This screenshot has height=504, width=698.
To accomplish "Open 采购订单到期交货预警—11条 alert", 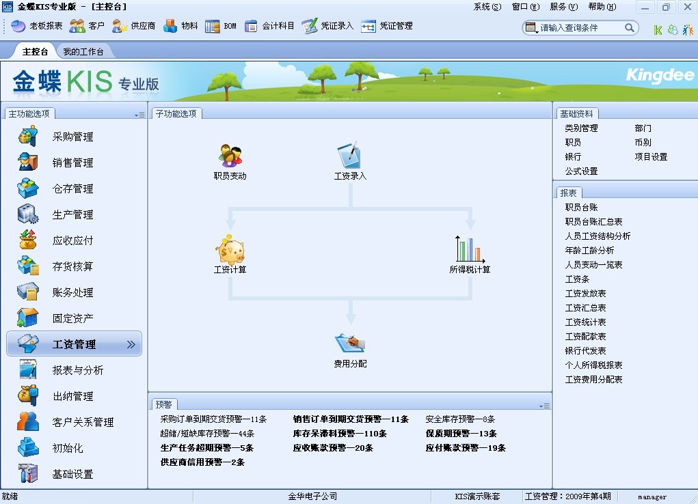I will (x=213, y=419).
